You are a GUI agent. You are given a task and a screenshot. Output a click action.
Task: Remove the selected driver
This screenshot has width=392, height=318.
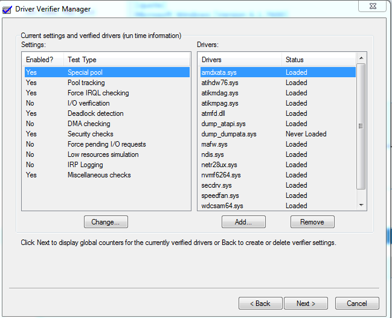click(x=312, y=222)
